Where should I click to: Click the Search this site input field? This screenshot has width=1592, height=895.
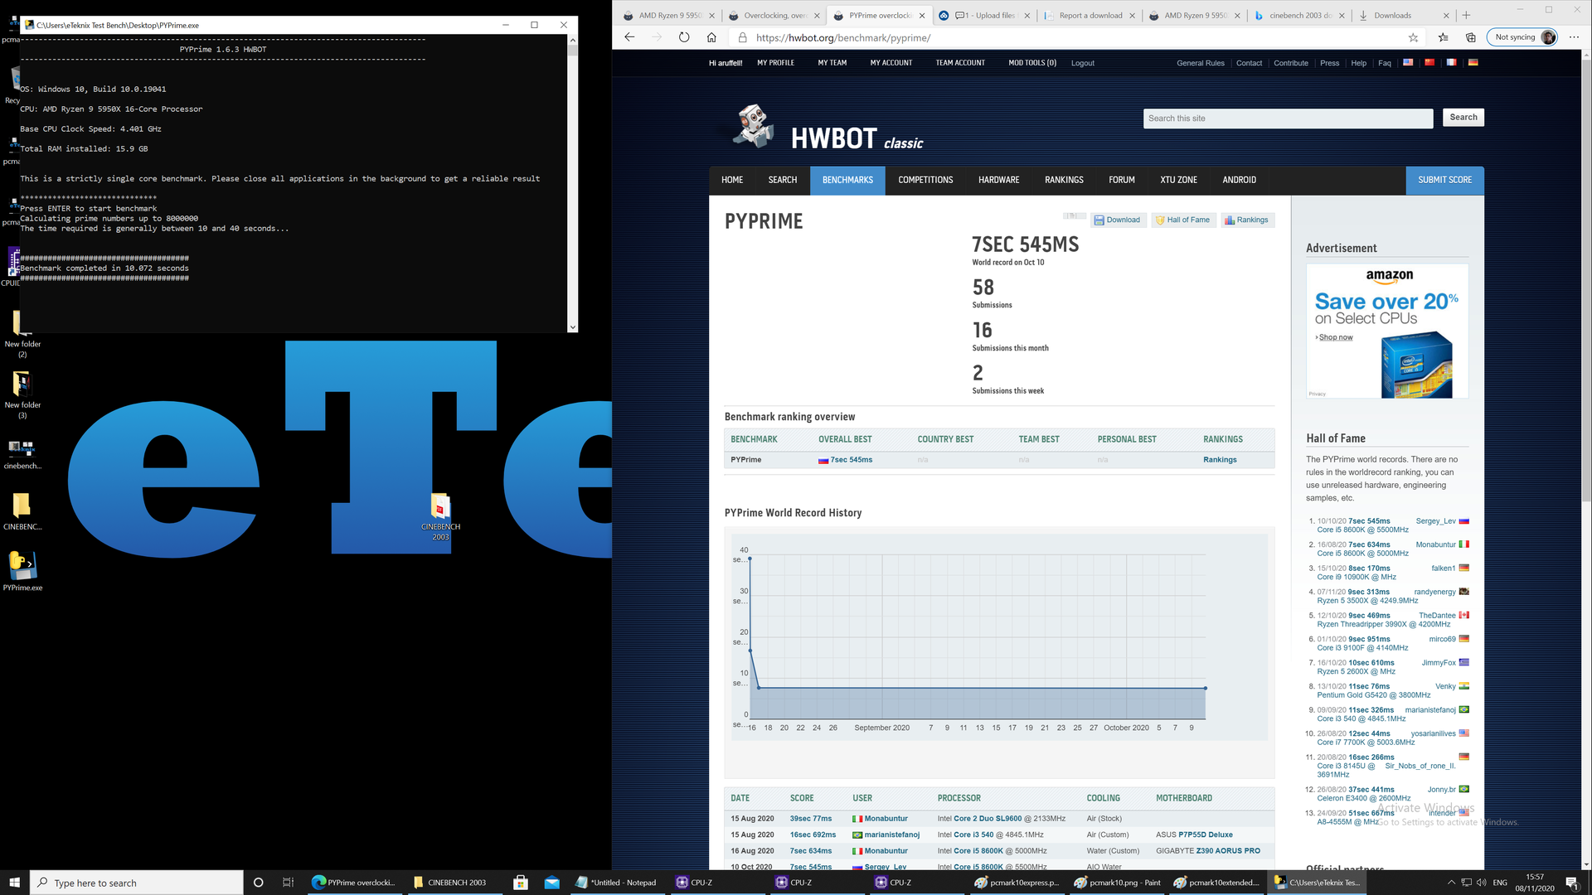pyautogui.click(x=1288, y=119)
